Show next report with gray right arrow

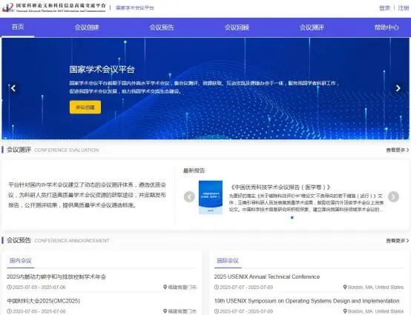pyautogui.click(x=393, y=196)
